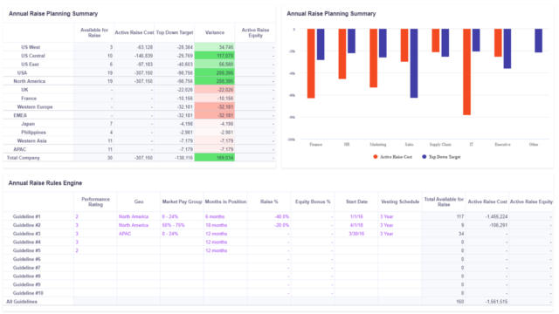Select North America row label in summary table

pyautogui.click(x=29, y=81)
